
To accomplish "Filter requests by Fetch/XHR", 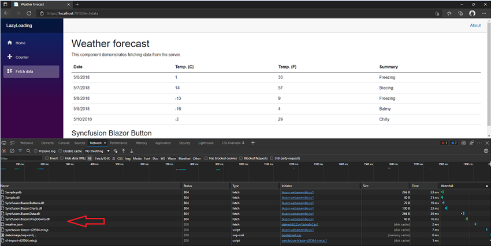I will (x=102, y=158).
